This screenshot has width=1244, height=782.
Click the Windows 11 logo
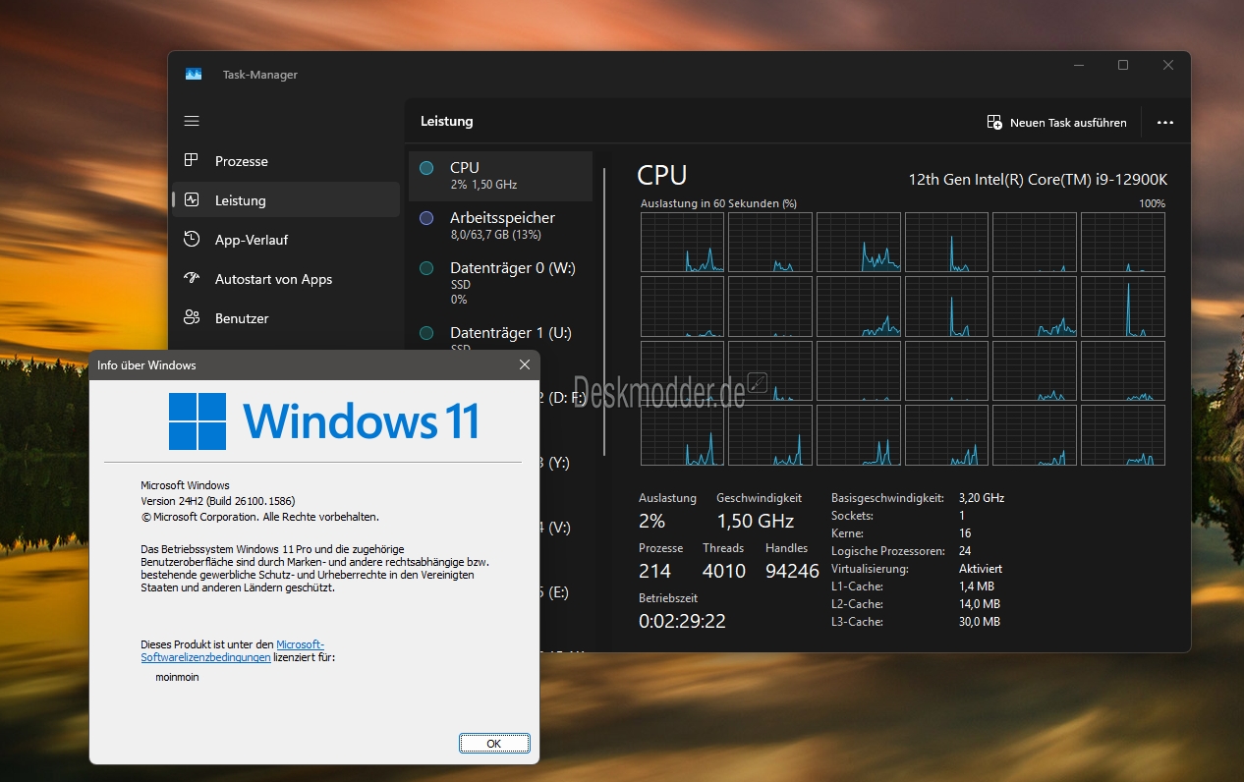coord(323,421)
